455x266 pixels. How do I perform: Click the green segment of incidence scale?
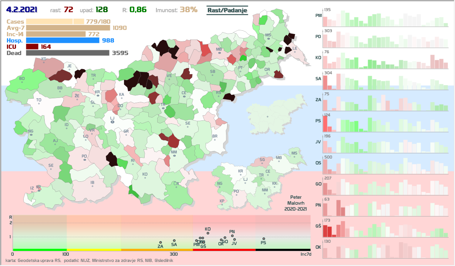[39, 250]
